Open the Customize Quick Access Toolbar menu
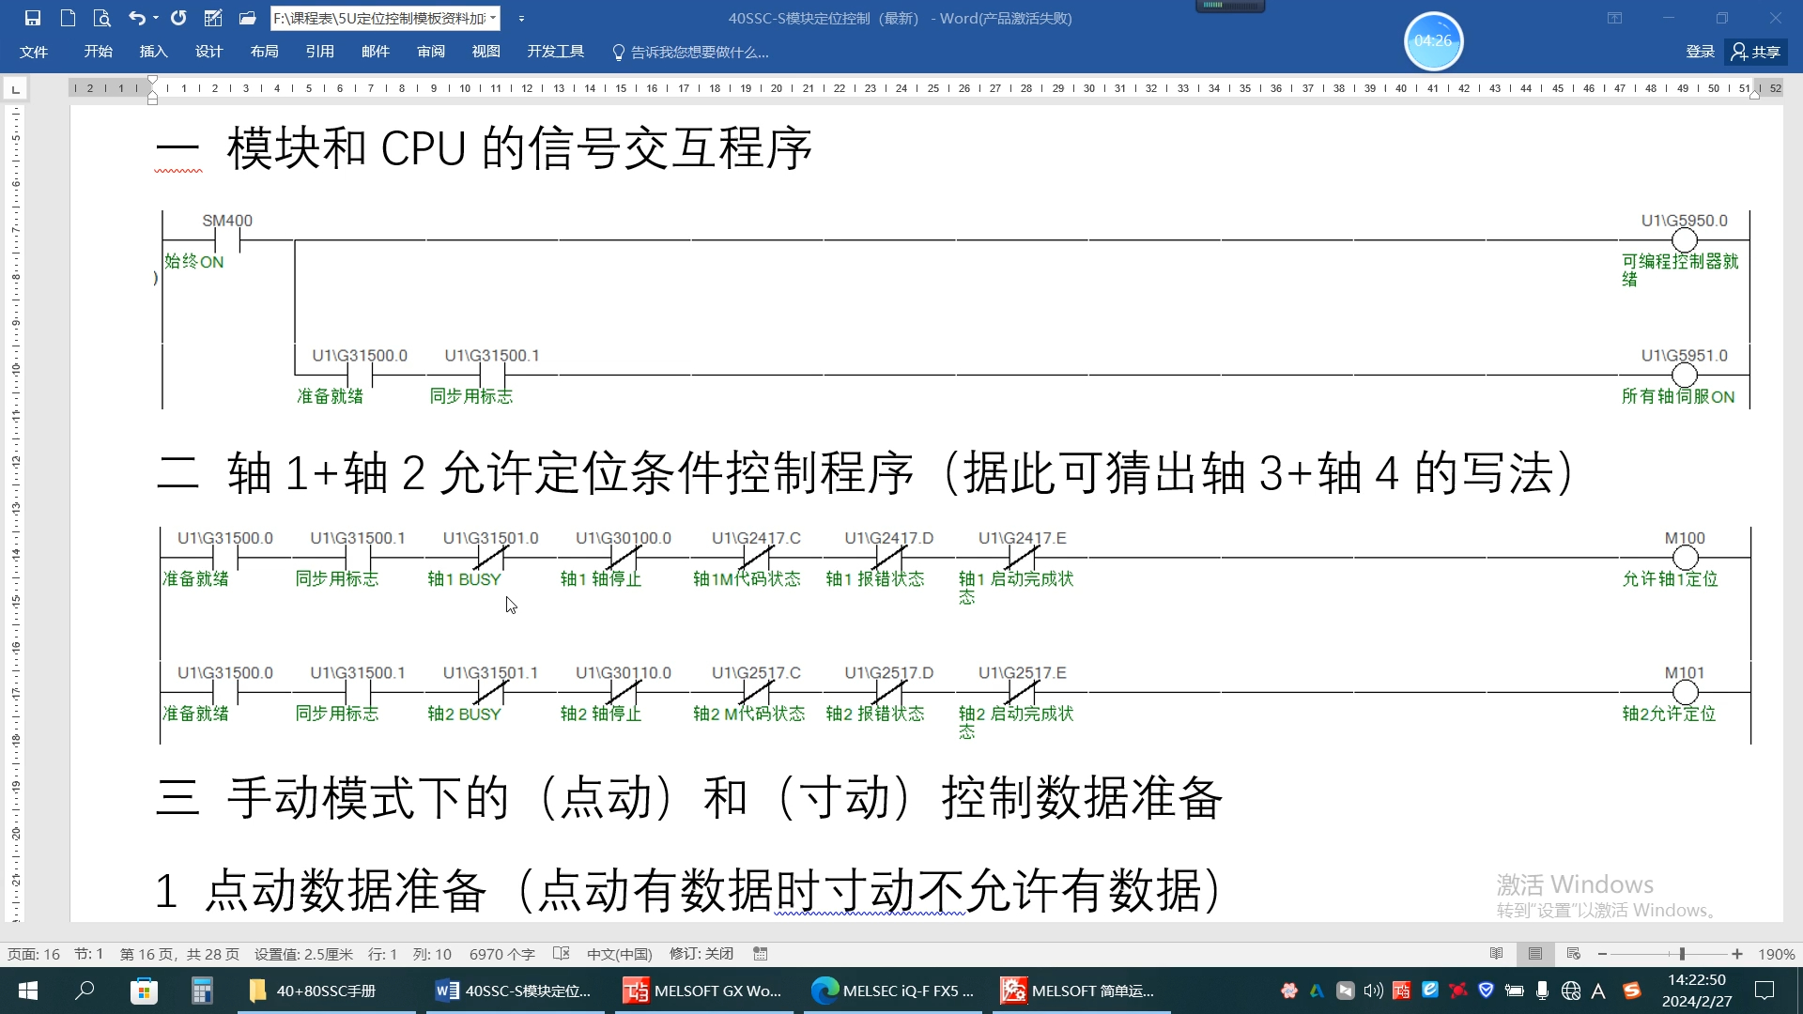Screen dimensions: 1803x1014 point(522,17)
